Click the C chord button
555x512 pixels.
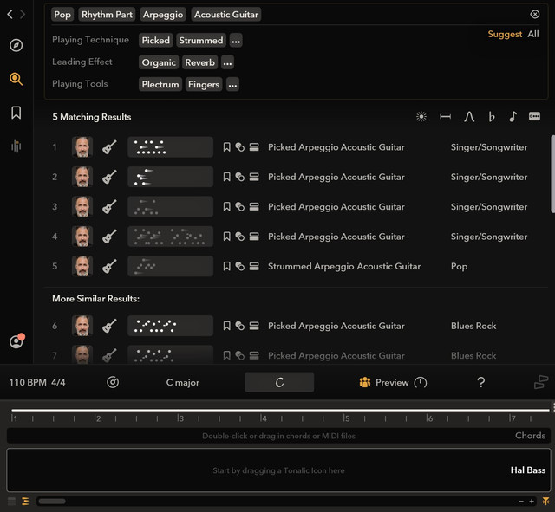(279, 382)
